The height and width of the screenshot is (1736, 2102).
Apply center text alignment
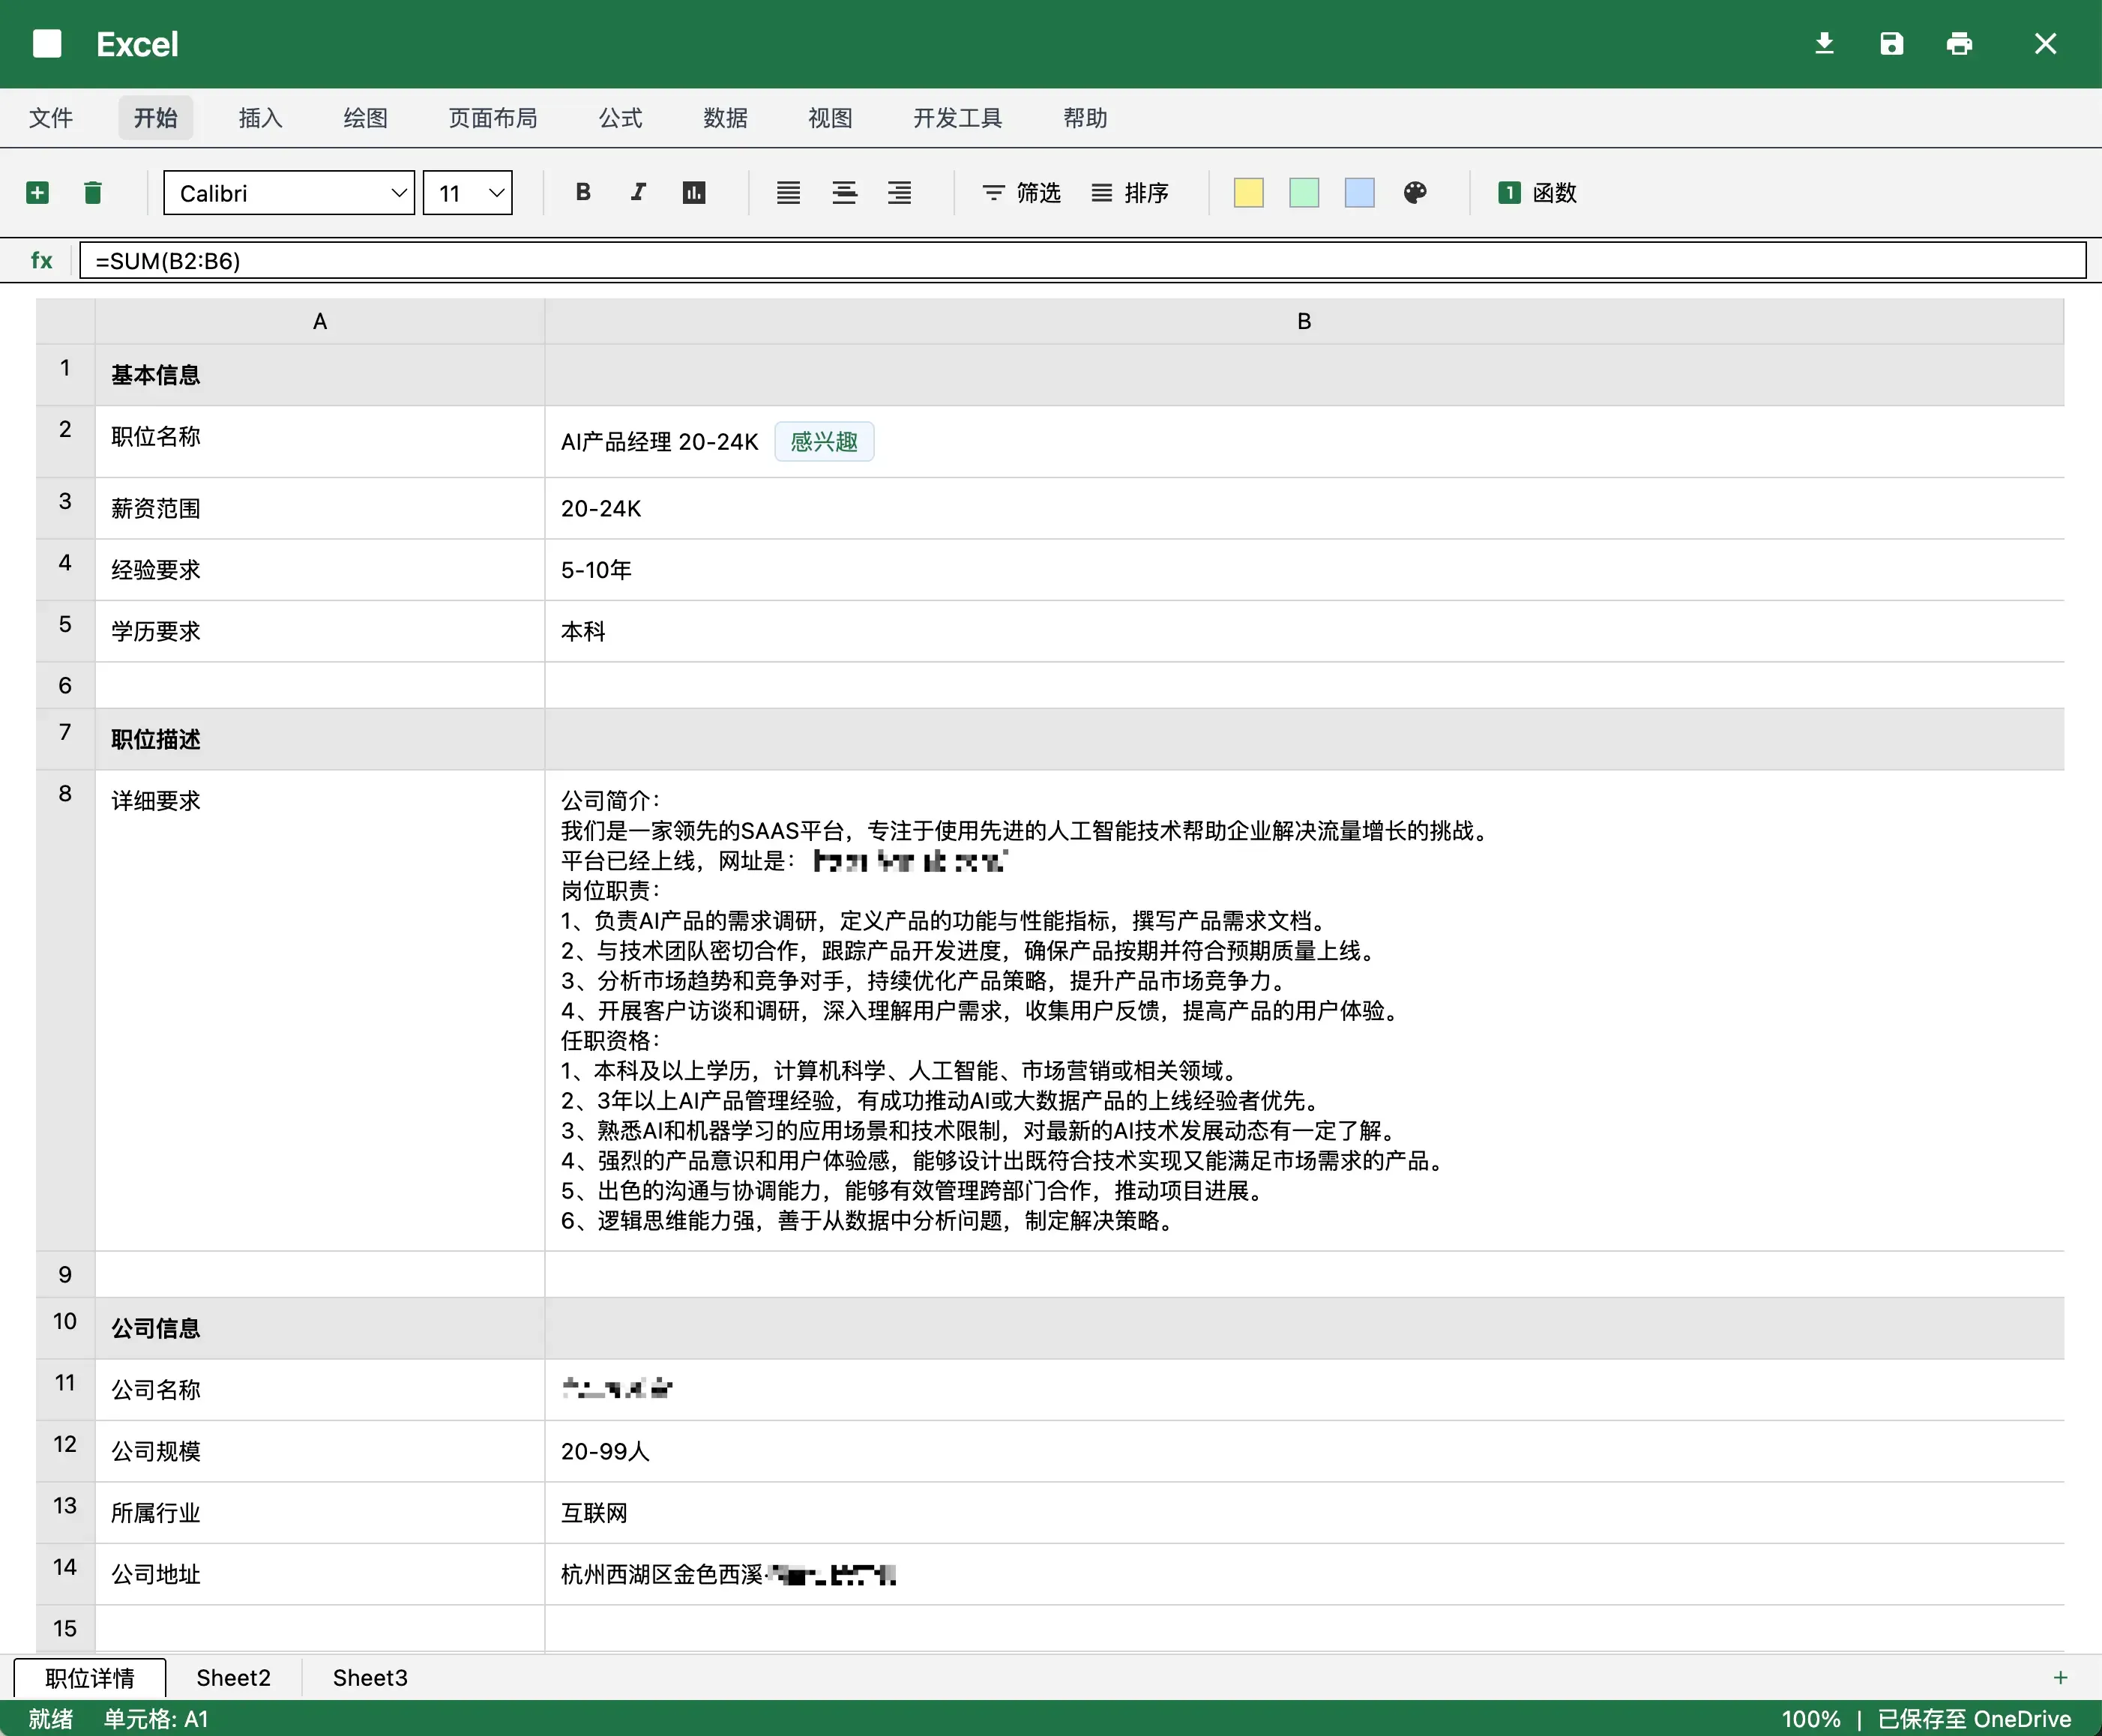pyautogui.click(x=844, y=192)
